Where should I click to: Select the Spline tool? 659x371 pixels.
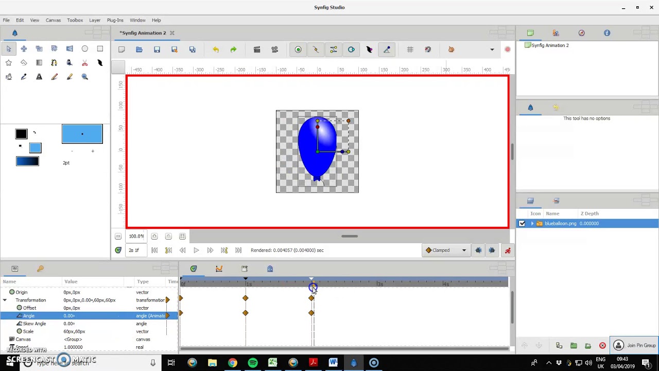pos(54,63)
